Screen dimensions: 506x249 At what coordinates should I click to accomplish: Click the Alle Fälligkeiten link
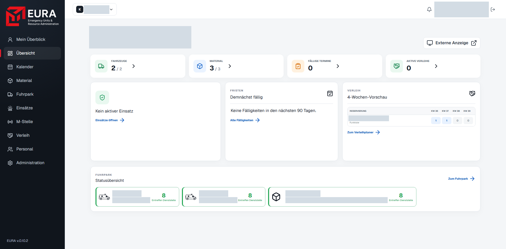(245, 120)
